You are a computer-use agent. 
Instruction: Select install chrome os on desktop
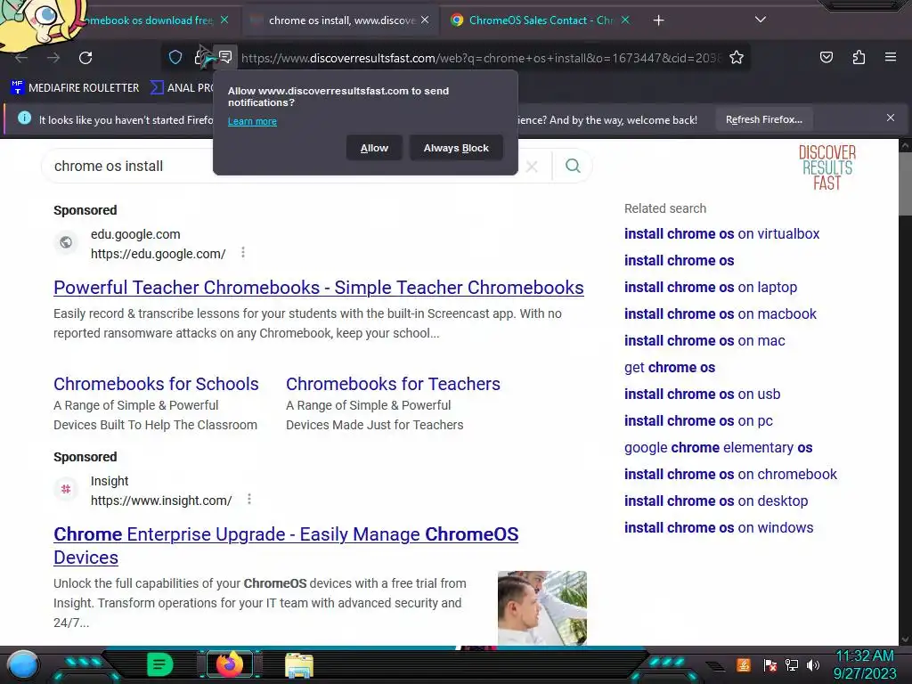pyautogui.click(x=716, y=501)
